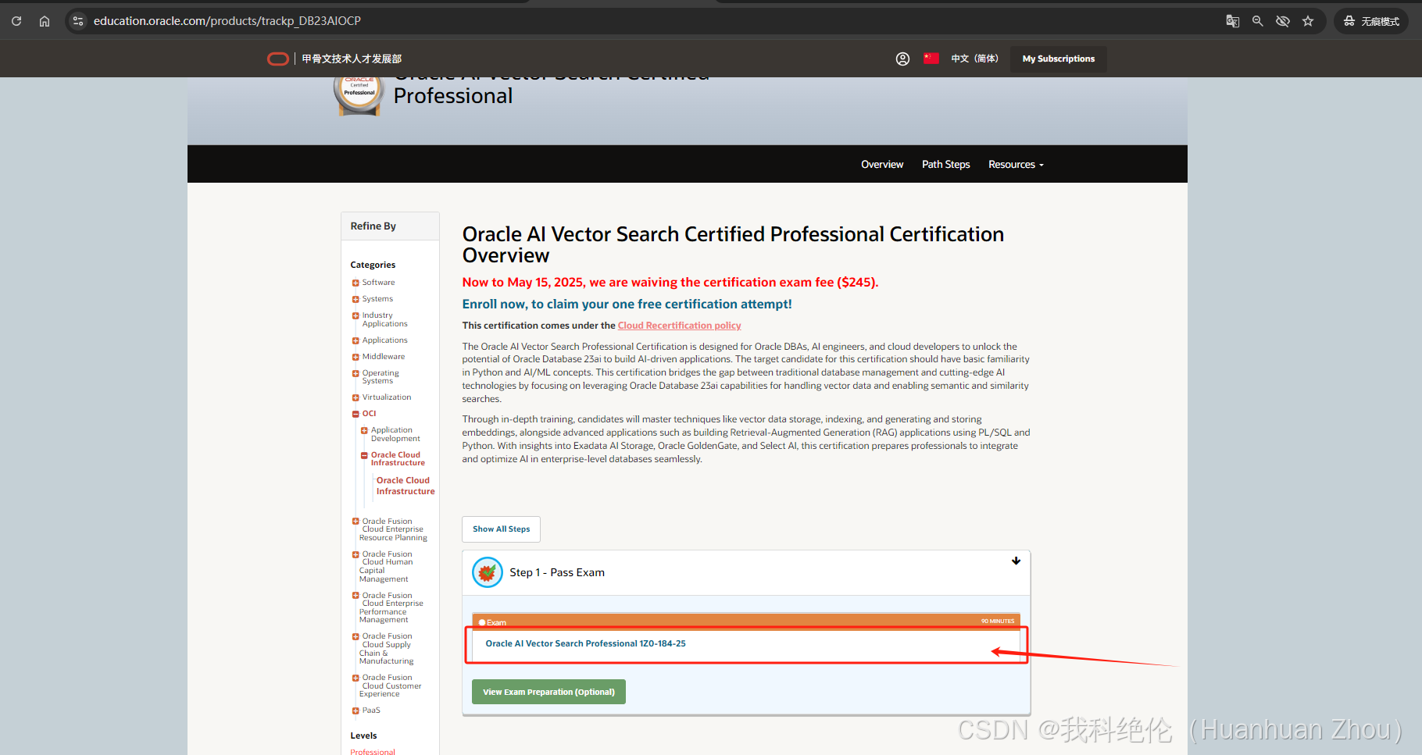1422x755 pixels.
Task: Expand the Software category
Action: pyautogui.click(x=355, y=283)
